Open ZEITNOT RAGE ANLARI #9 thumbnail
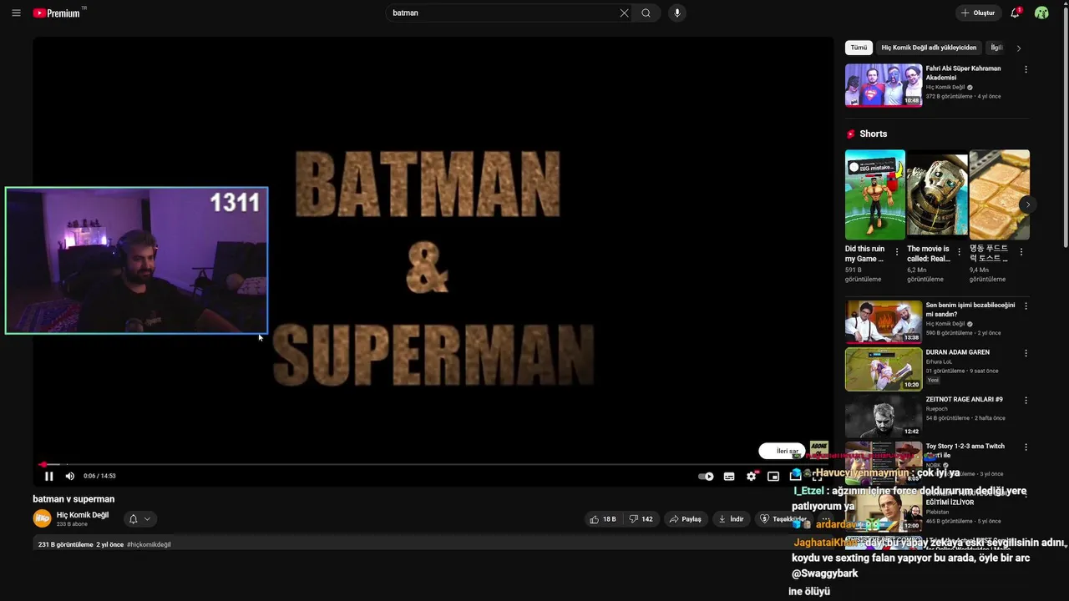1069x601 pixels. click(x=884, y=416)
